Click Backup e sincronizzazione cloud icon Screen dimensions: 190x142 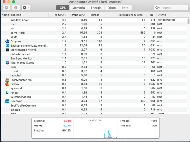pyautogui.click(x=7, y=45)
